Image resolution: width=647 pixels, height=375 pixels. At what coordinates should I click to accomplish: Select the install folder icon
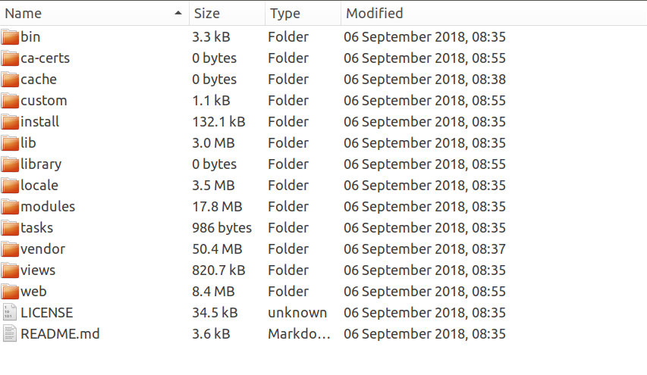click(x=10, y=122)
